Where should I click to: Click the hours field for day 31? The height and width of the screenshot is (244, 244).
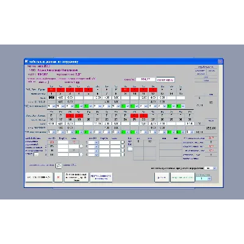(x=190, y=124)
